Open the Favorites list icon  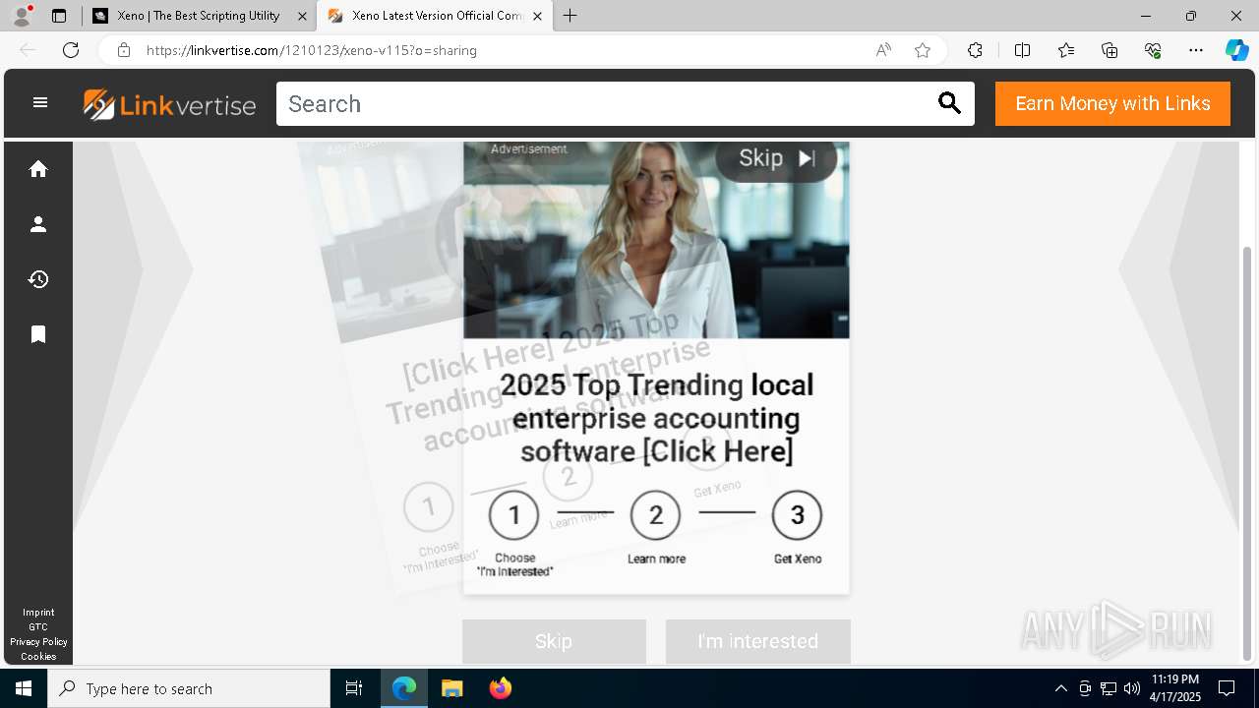1066,50
